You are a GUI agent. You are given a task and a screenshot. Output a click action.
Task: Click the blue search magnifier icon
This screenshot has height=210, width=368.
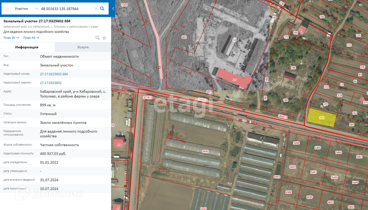click(102, 9)
